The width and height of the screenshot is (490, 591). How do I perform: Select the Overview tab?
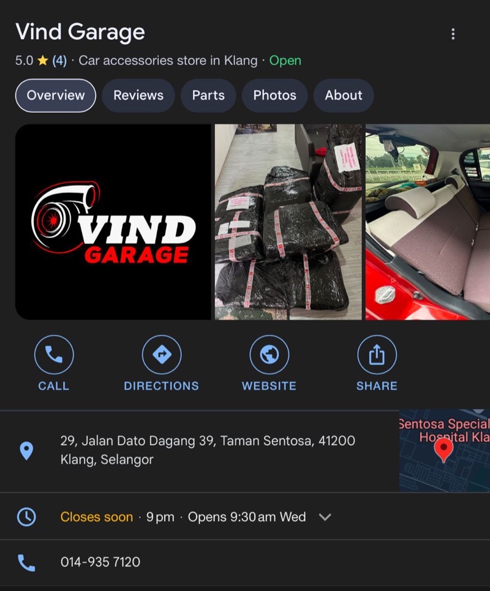56,96
